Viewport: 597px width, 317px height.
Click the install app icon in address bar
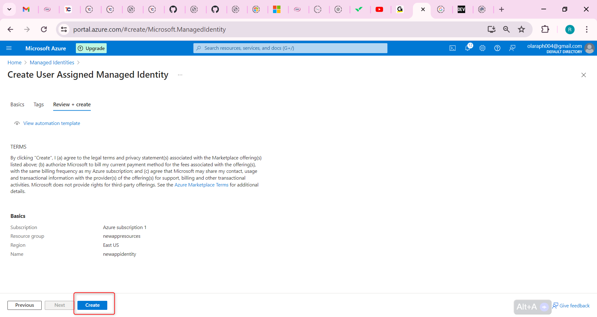(x=492, y=30)
